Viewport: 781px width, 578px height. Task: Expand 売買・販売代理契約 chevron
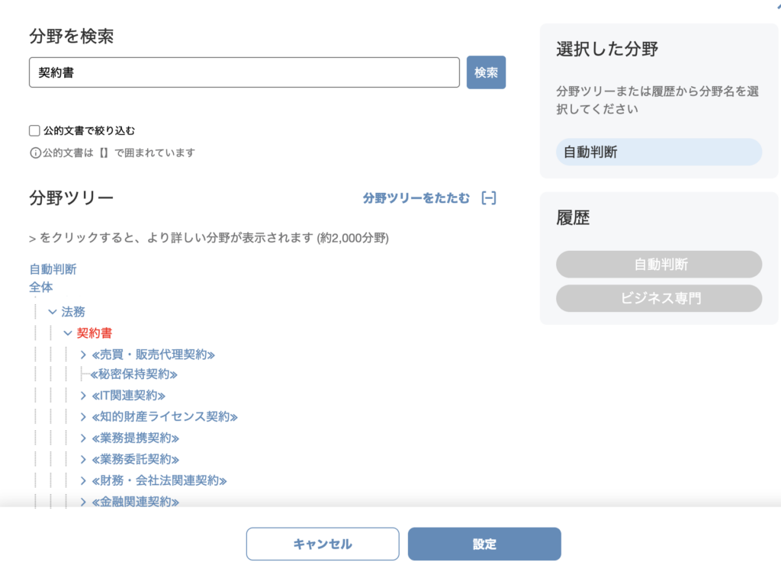[x=83, y=355]
